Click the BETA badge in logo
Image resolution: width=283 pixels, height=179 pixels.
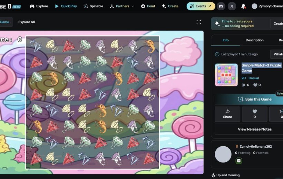pyautogui.click(x=17, y=7)
